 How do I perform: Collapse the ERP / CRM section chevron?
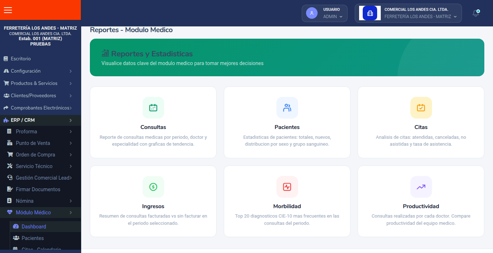[71, 120]
